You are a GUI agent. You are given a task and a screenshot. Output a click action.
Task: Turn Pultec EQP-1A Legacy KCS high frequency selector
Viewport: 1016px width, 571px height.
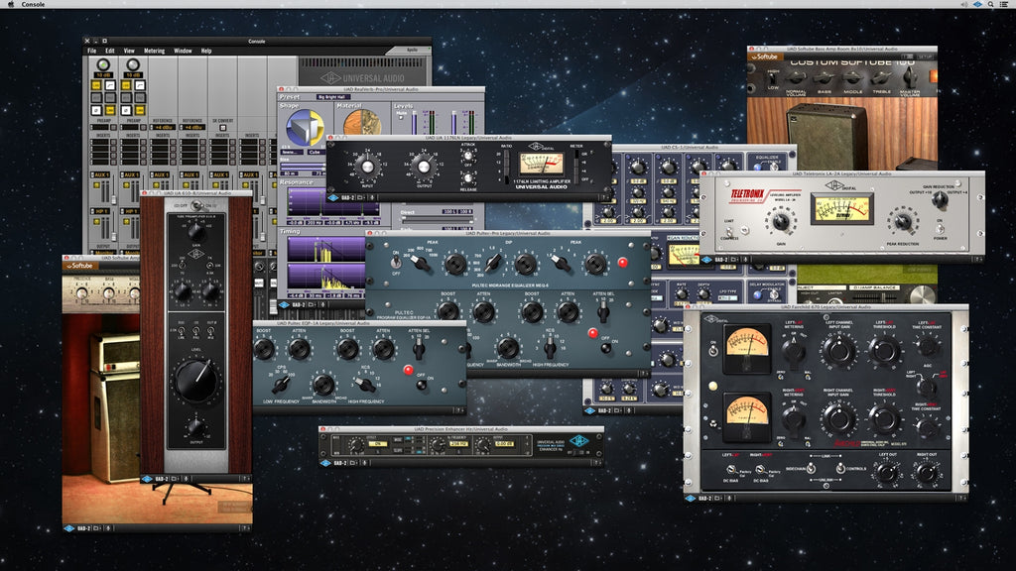click(x=365, y=385)
